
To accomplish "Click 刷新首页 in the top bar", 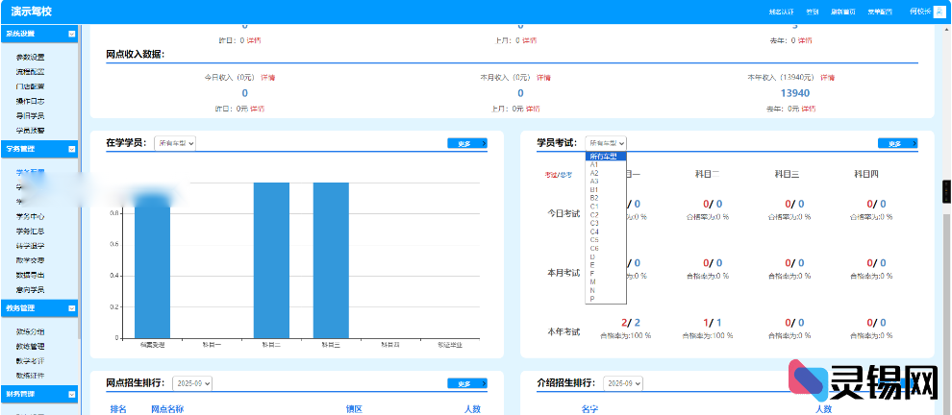I will [842, 12].
